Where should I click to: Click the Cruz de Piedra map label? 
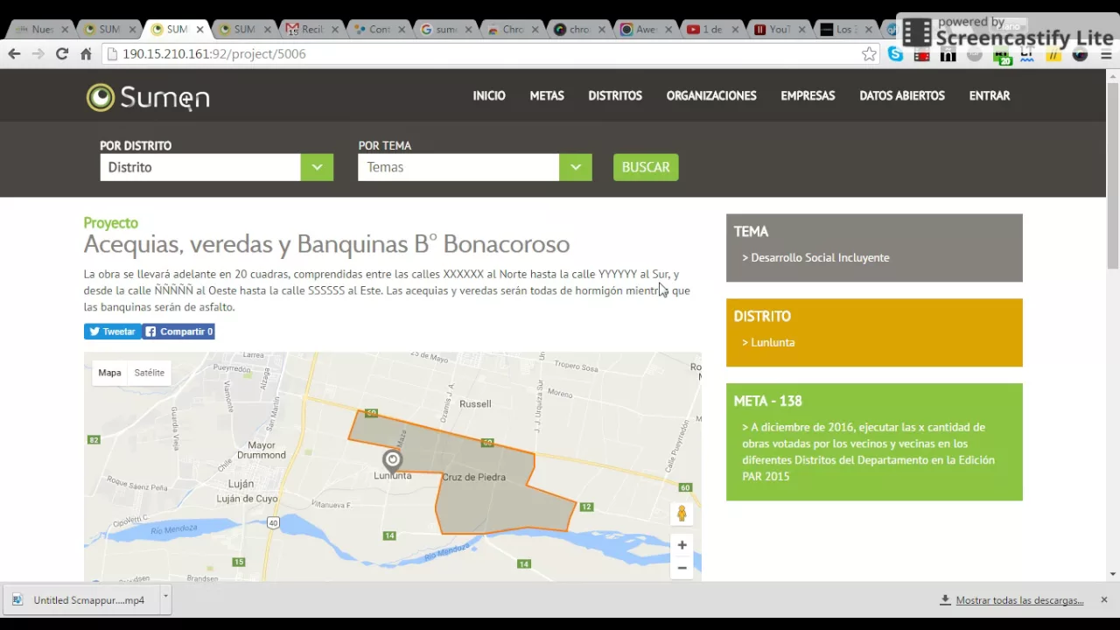pyautogui.click(x=473, y=478)
